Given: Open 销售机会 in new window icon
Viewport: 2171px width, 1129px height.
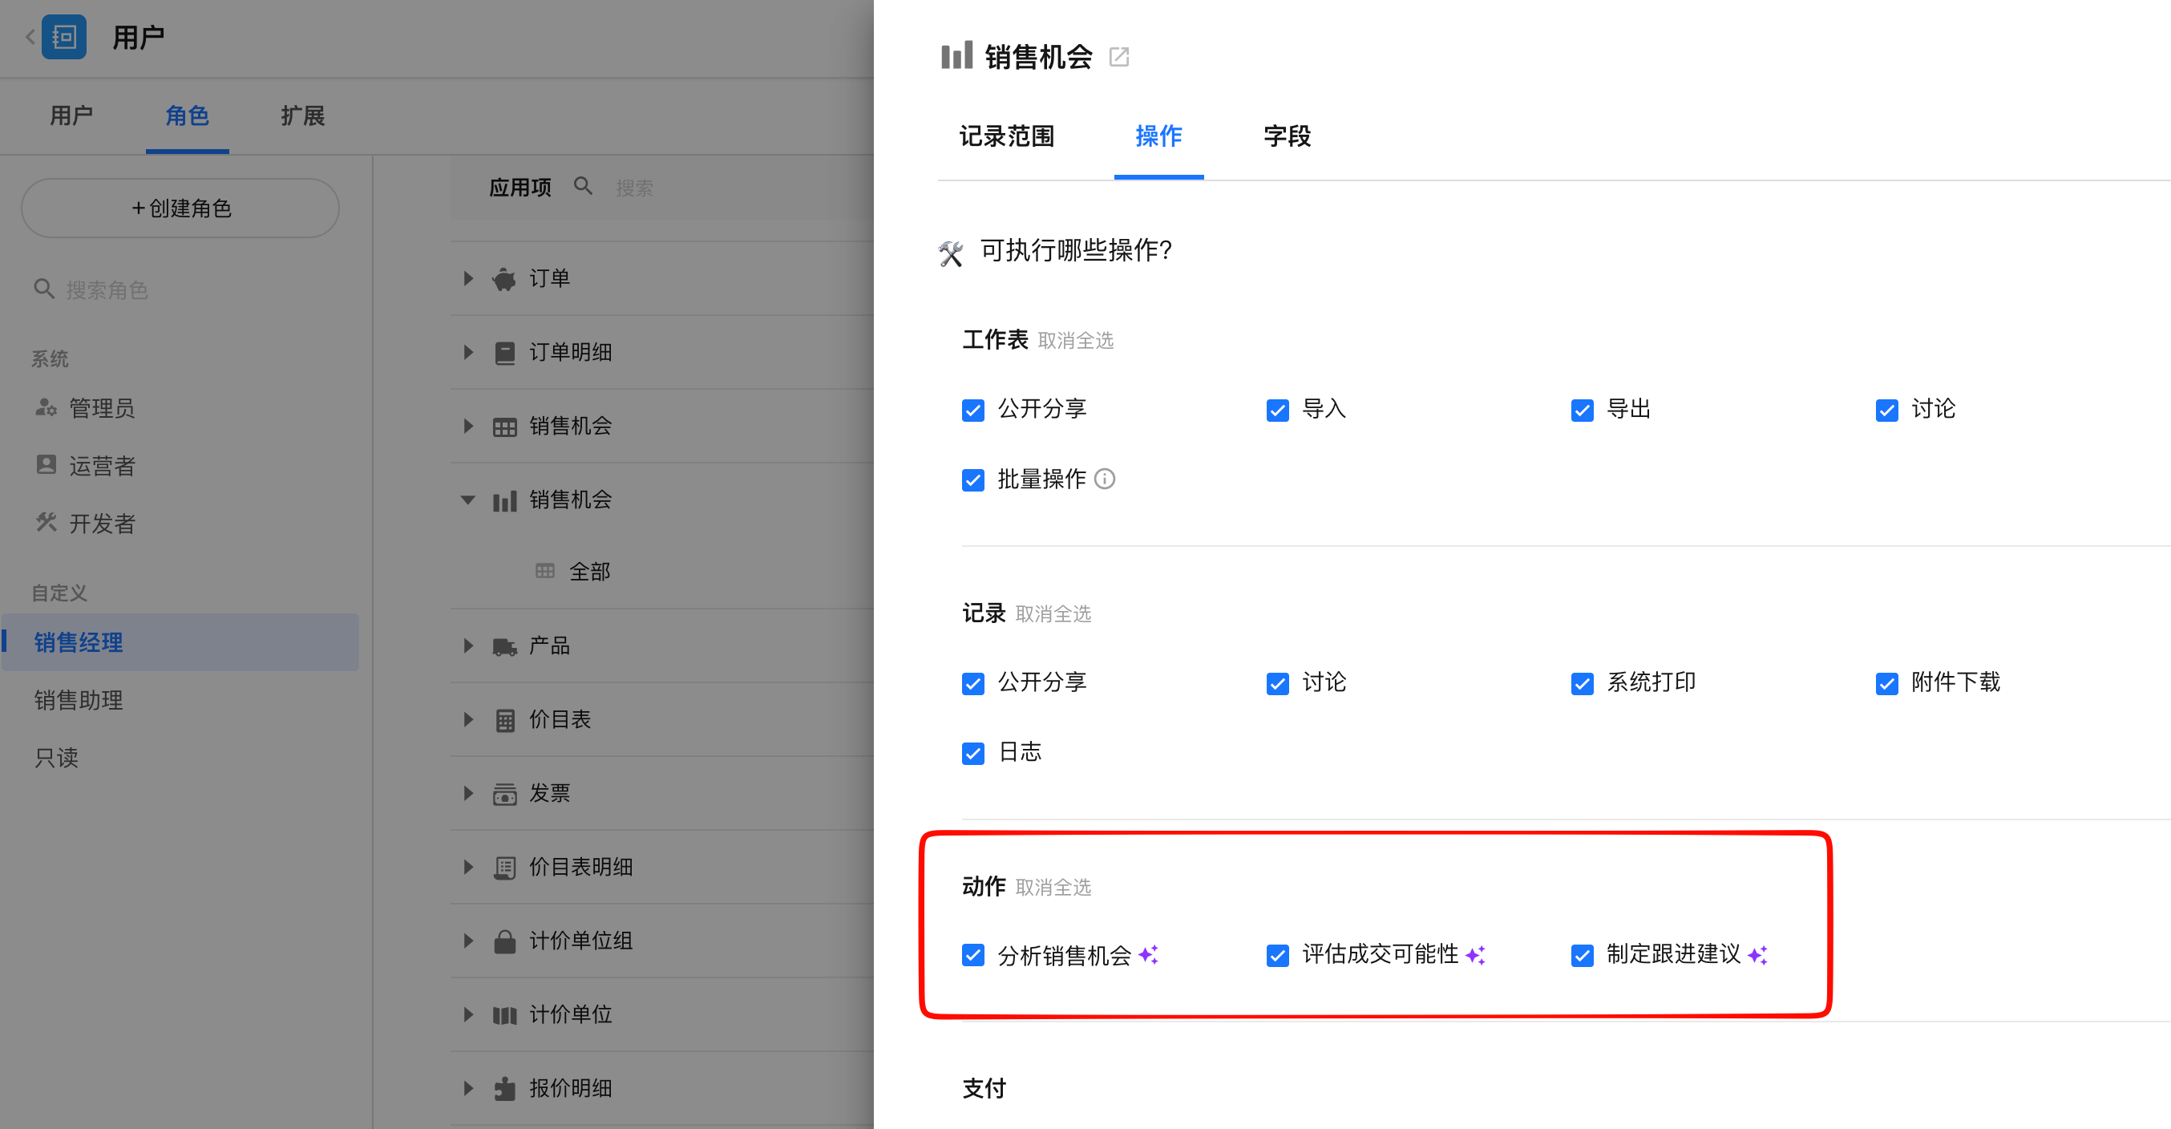Looking at the screenshot, I should click(1118, 58).
